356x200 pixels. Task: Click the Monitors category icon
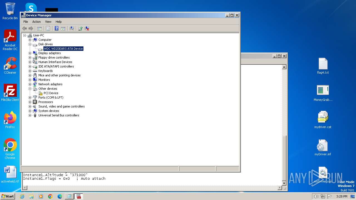click(x=35, y=80)
